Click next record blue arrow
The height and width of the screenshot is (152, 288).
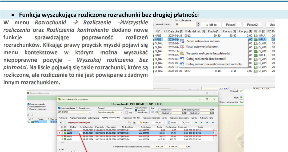(207, 123)
